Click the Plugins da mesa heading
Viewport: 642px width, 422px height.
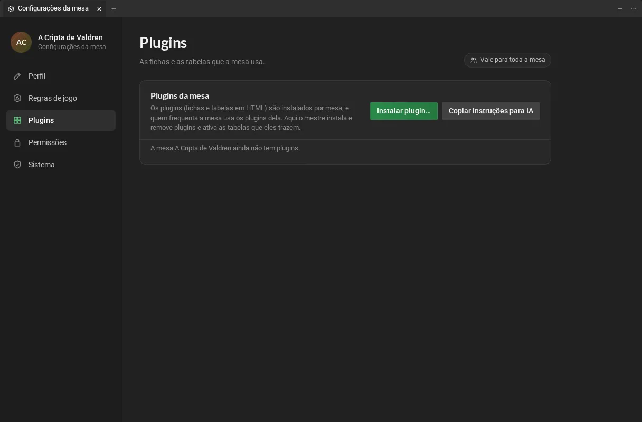tap(180, 95)
